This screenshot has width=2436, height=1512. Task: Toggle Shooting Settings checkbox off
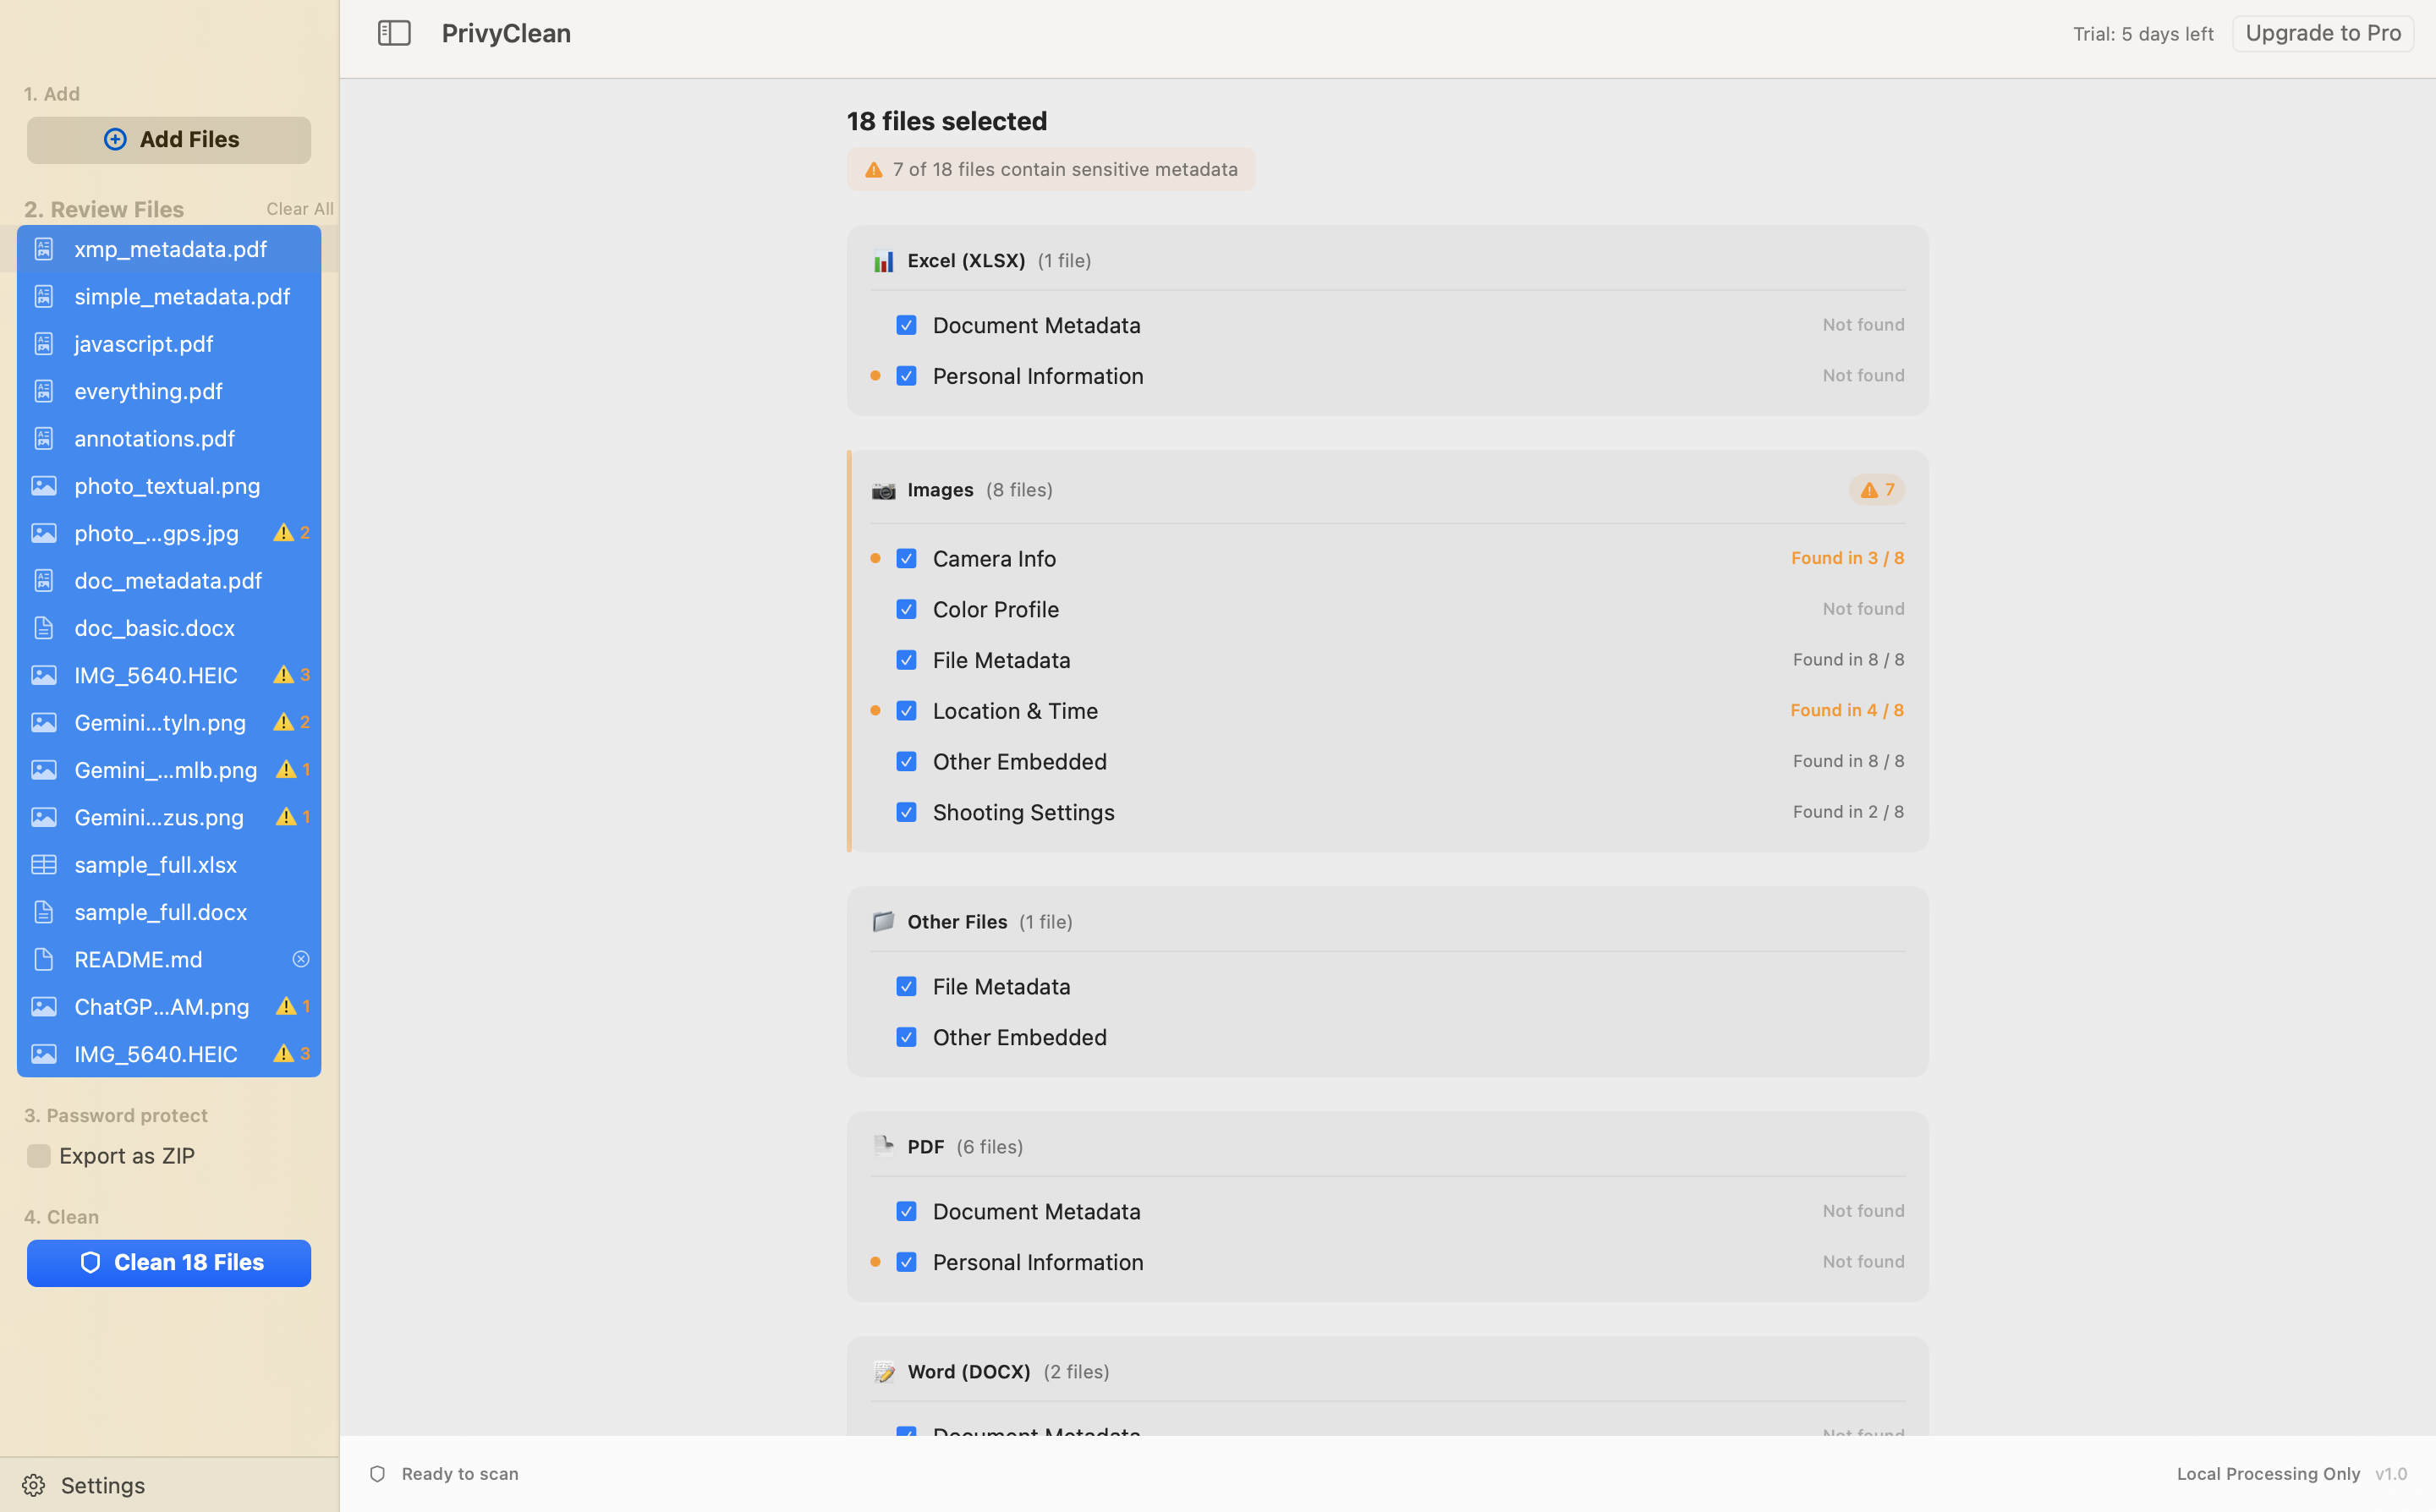tap(906, 812)
